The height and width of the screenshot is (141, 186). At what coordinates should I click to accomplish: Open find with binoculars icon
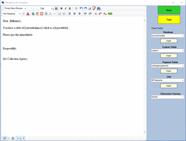pyautogui.click(x=99, y=9)
